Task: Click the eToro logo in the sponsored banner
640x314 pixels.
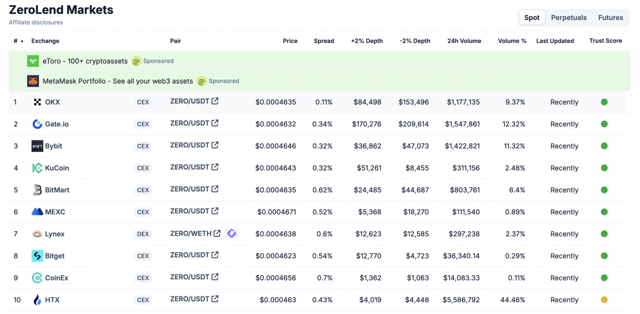Action: (33, 61)
